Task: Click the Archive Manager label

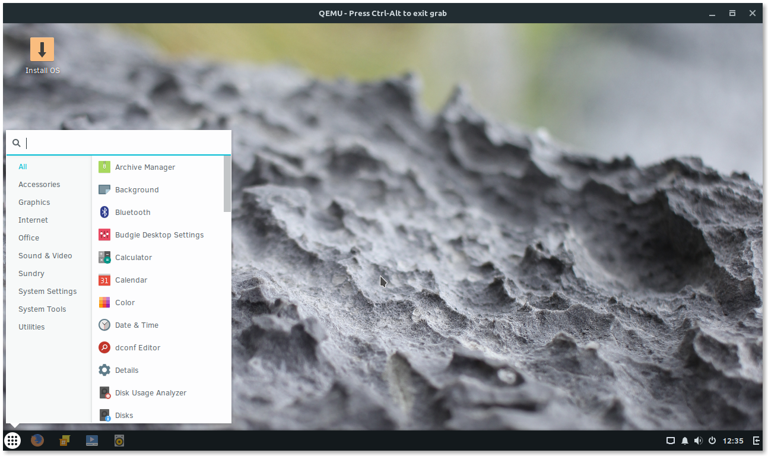Action: (x=145, y=167)
